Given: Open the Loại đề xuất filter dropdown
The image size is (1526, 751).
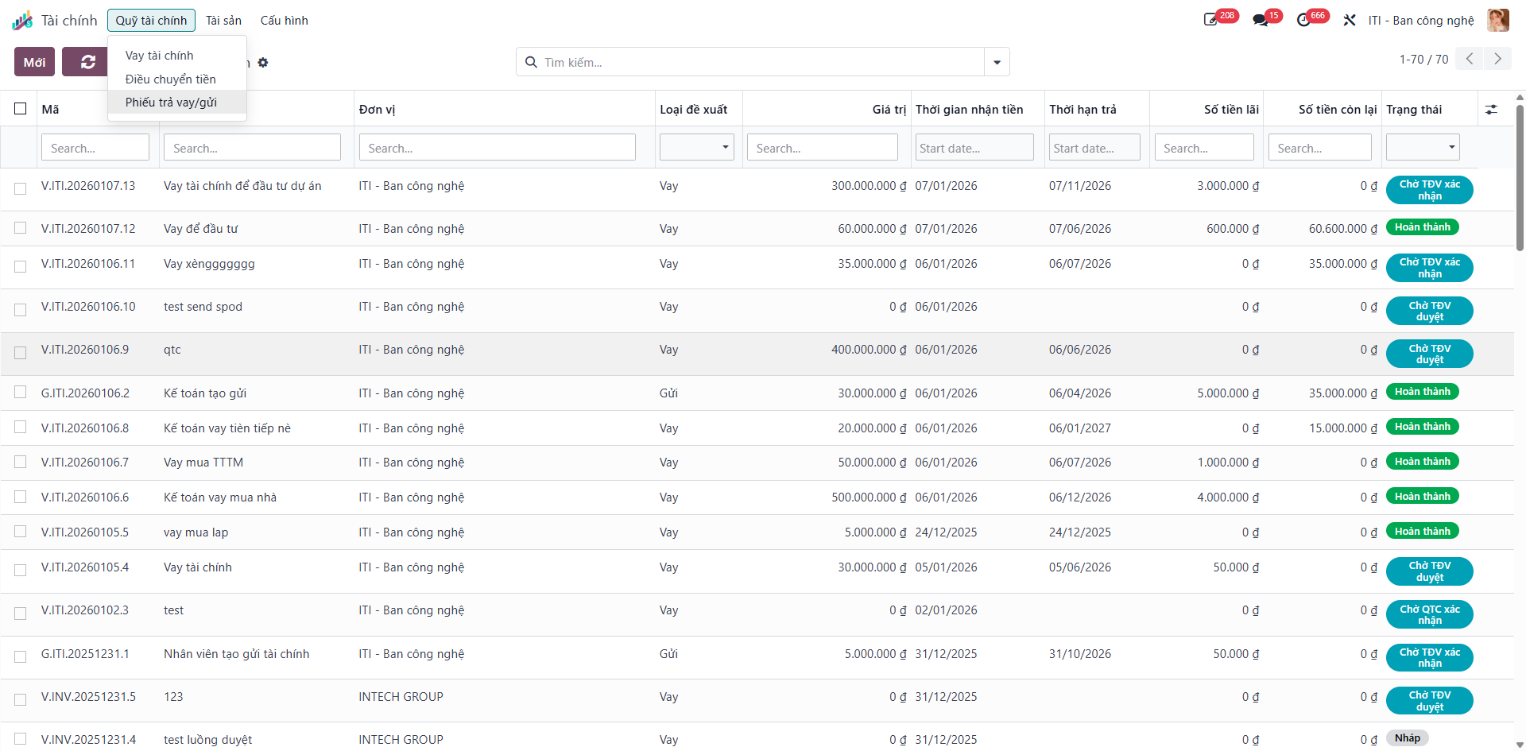Looking at the screenshot, I should [697, 147].
